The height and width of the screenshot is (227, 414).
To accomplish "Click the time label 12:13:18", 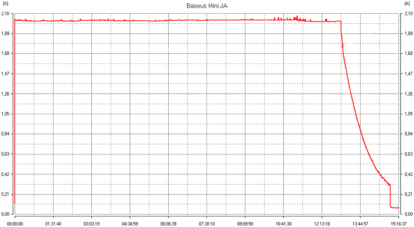I will [x=322, y=224].
